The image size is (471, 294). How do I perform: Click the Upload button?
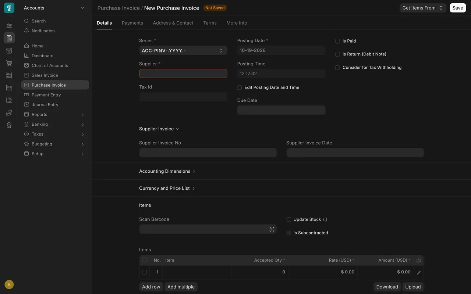click(x=413, y=287)
